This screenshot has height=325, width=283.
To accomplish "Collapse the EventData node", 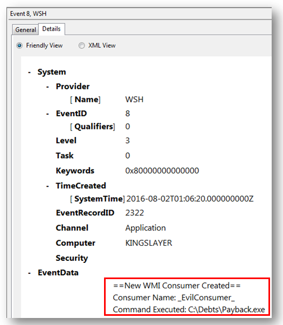I will (30, 273).
